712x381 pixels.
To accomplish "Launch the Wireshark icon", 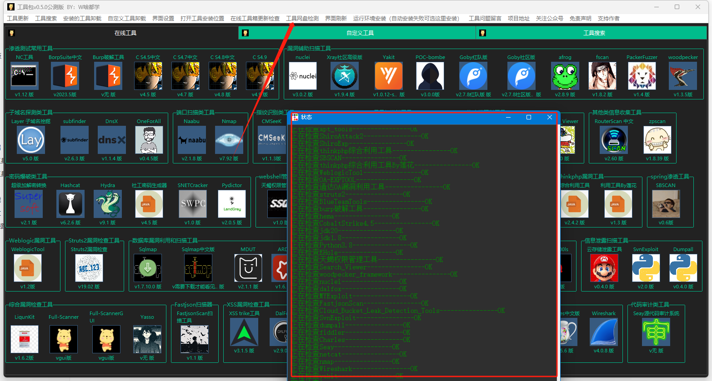I will 604,332.
